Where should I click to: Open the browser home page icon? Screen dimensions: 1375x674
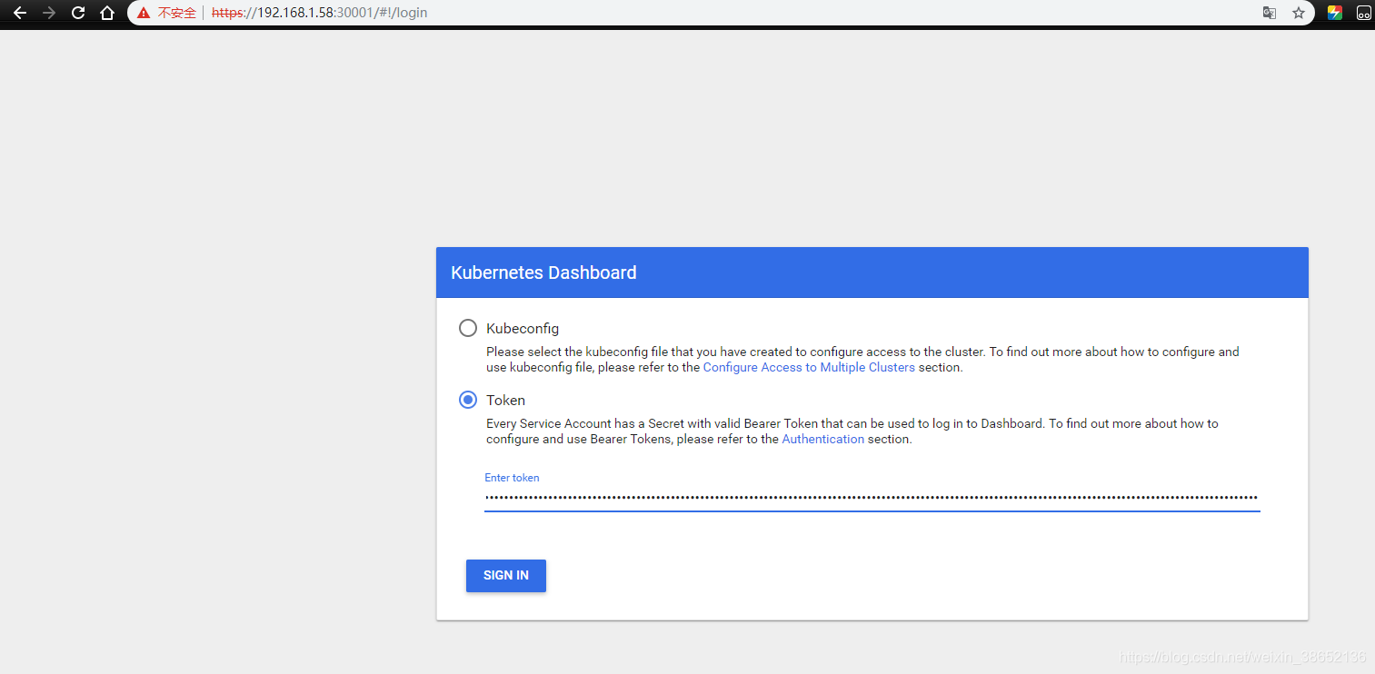pyautogui.click(x=107, y=13)
